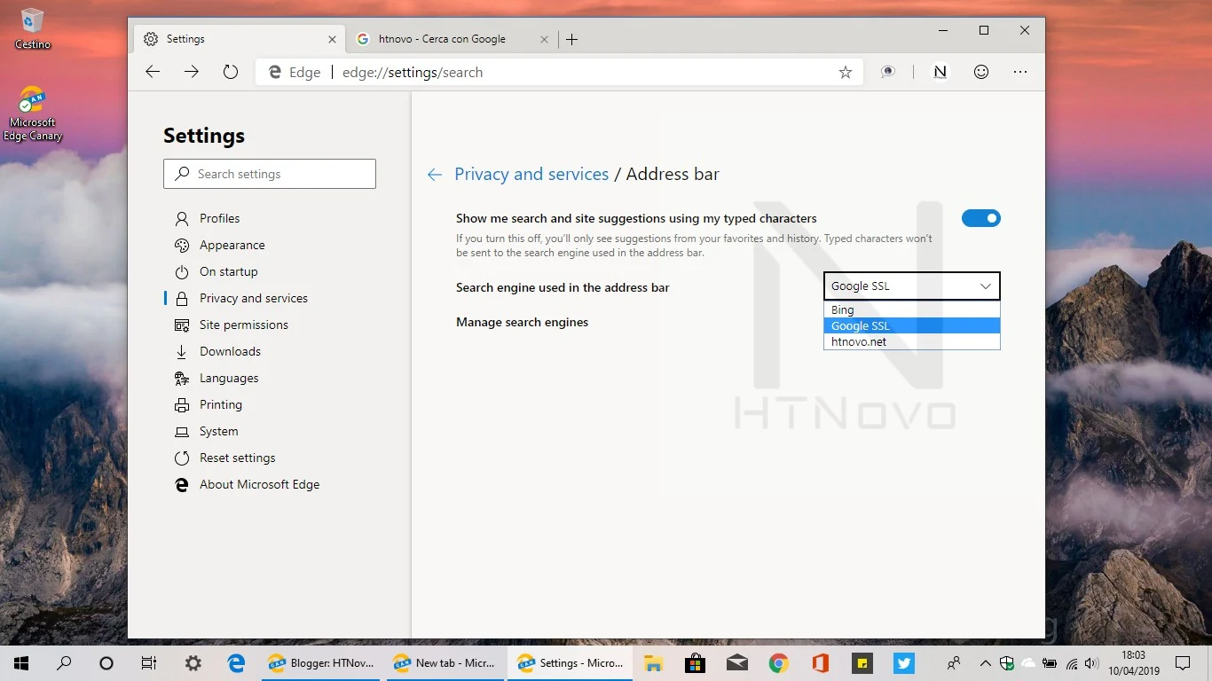Open a new tab with plus button
Viewport: 1212px width, 681px height.
pyautogui.click(x=572, y=39)
